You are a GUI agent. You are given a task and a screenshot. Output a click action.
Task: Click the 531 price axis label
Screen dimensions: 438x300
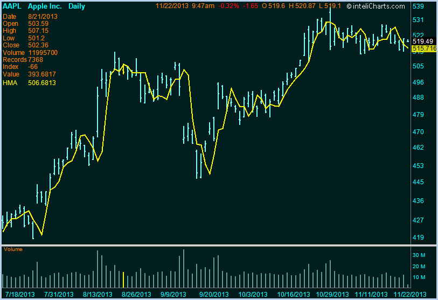click(418, 20)
